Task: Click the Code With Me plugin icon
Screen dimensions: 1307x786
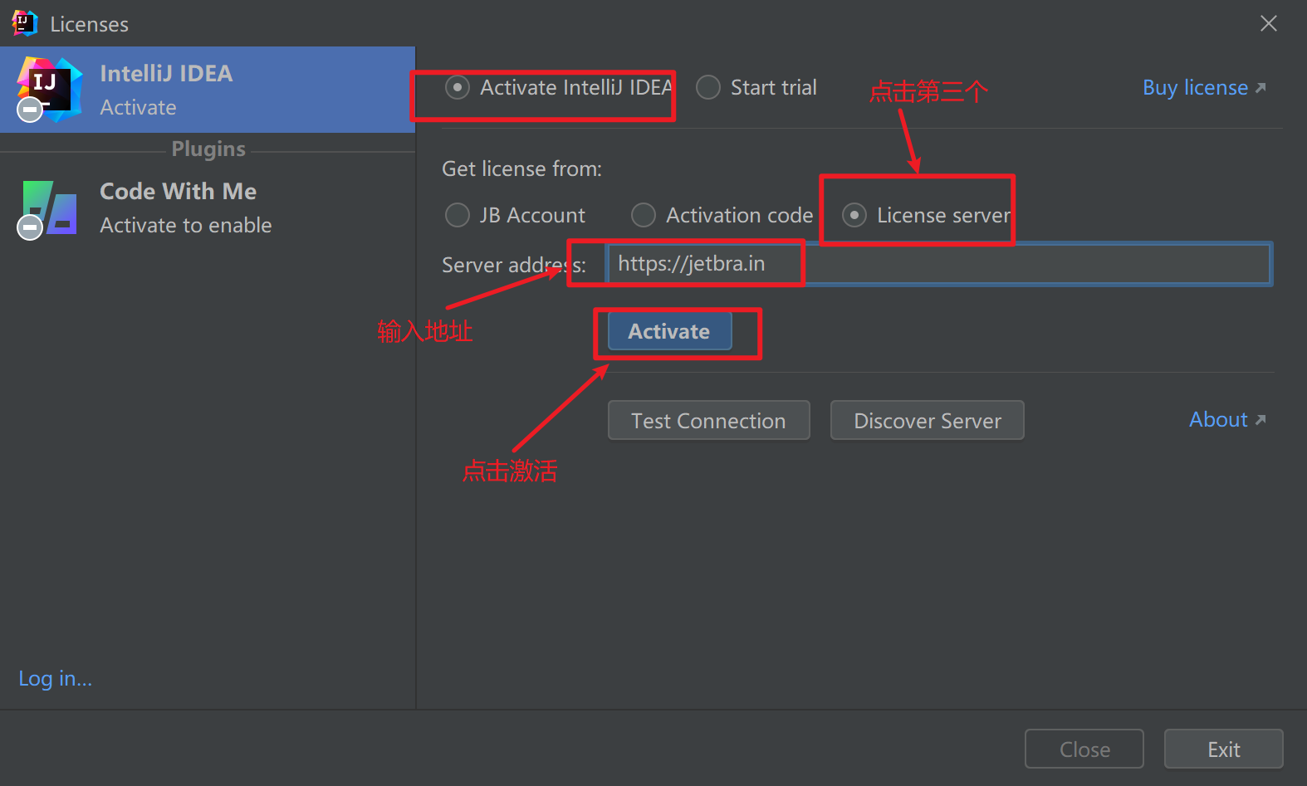Action: [x=49, y=208]
